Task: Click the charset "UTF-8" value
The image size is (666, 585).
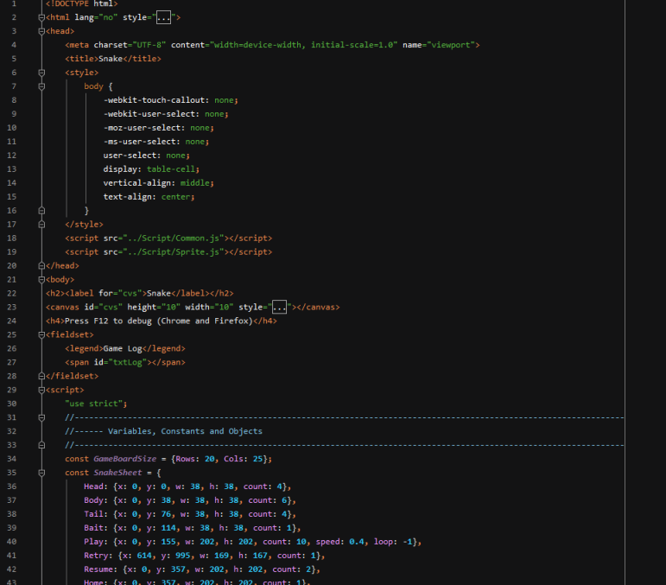Action: (x=149, y=45)
